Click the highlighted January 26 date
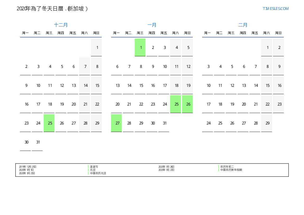 point(187,104)
